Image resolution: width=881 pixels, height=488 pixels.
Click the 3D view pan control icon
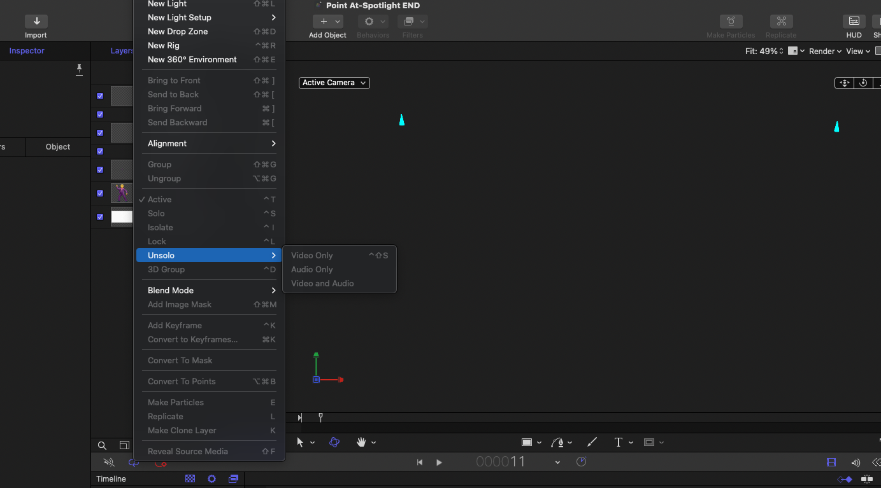[x=844, y=83]
